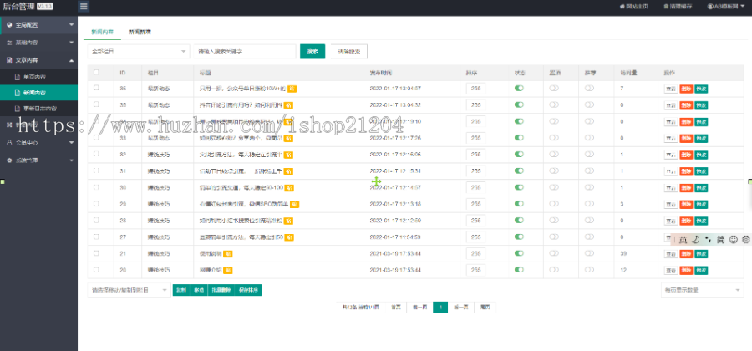This screenshot has width=752, height=351.
Task: Open 单页内容 in the sidebar
Action: tap(38, 77)
